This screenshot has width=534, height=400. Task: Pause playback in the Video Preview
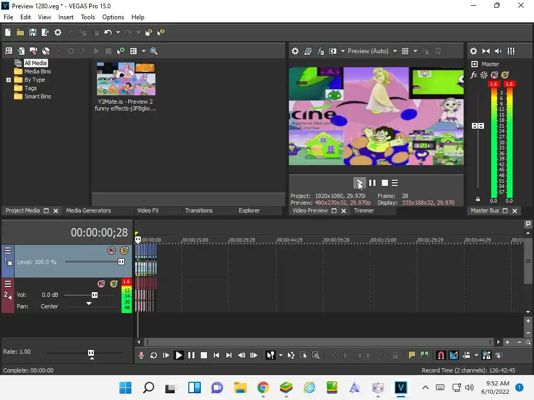coord(372,183)
